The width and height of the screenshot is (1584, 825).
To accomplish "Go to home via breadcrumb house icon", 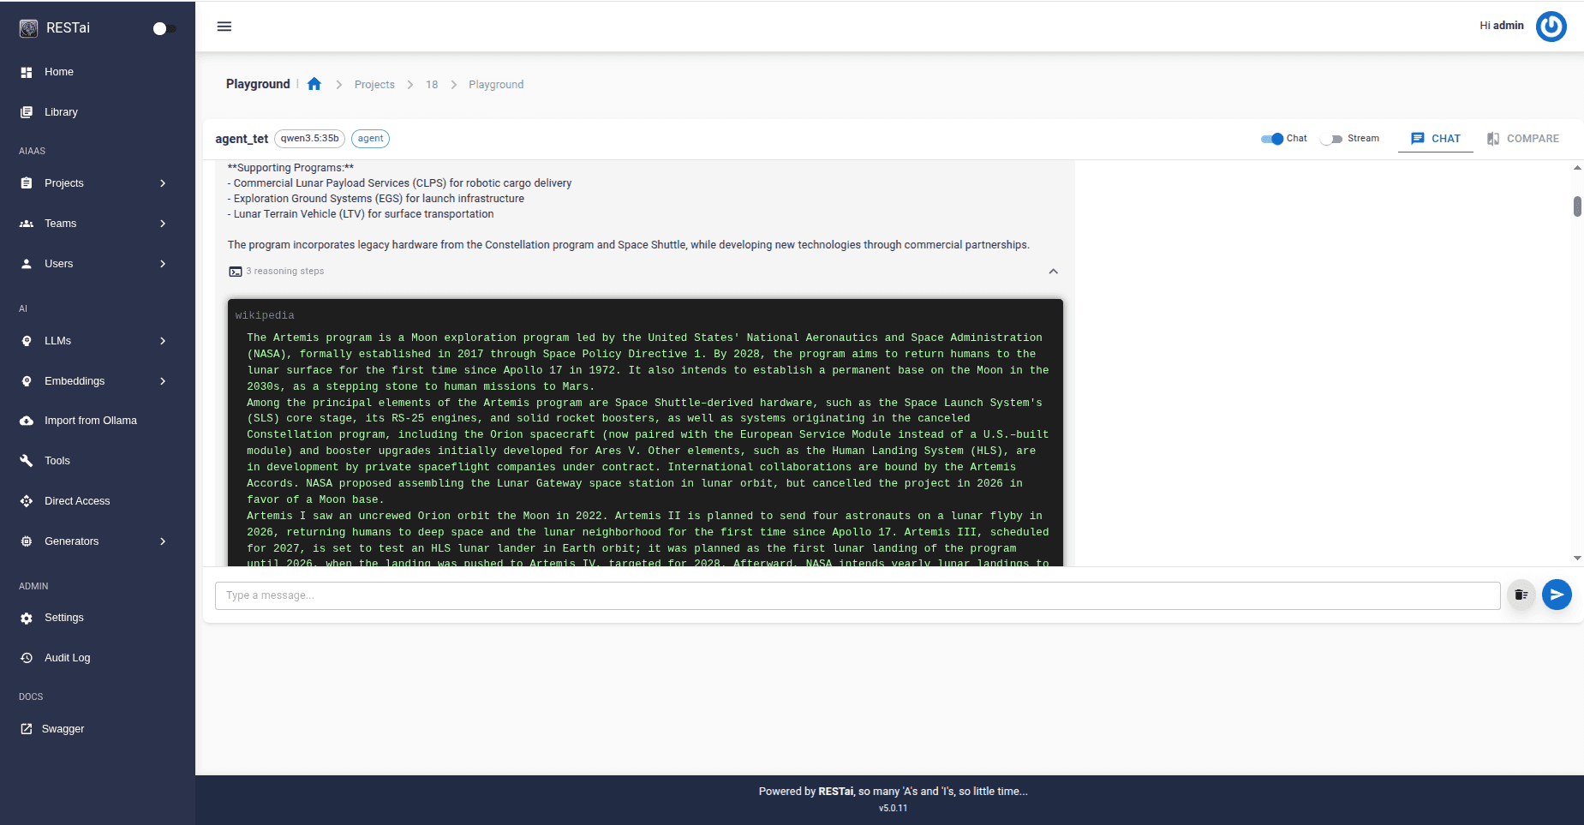I will 314,84.
